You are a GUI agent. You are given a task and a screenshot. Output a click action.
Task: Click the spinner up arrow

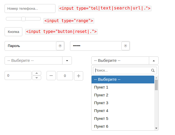(37, 73)
